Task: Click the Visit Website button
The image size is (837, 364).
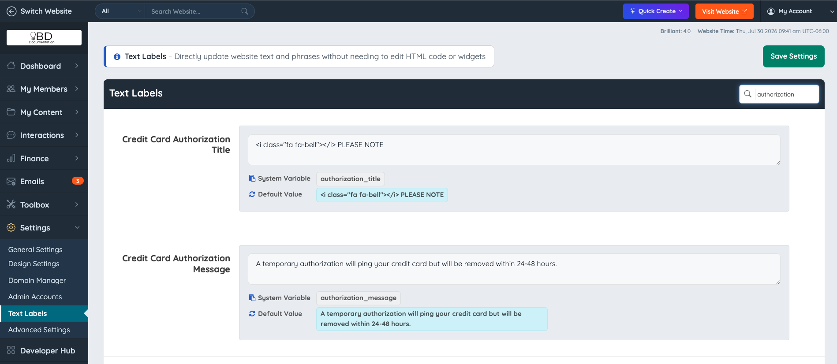Action: tap(724, 11)
